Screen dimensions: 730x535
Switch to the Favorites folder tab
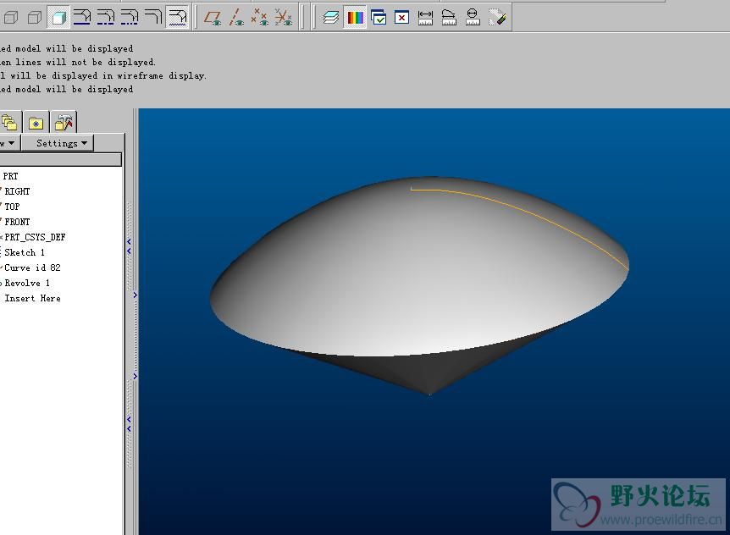pos(36,123)
